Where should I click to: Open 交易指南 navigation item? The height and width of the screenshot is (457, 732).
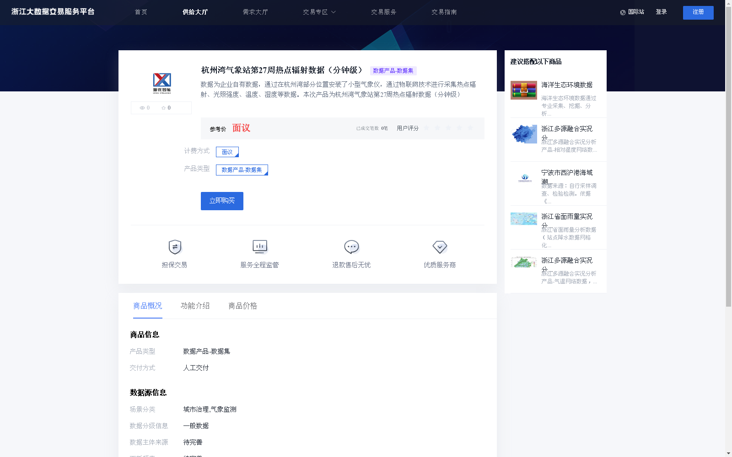click(x=444, y=12)
